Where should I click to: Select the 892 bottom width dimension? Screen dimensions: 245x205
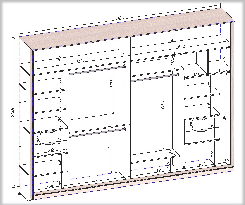tap(157, 171)
